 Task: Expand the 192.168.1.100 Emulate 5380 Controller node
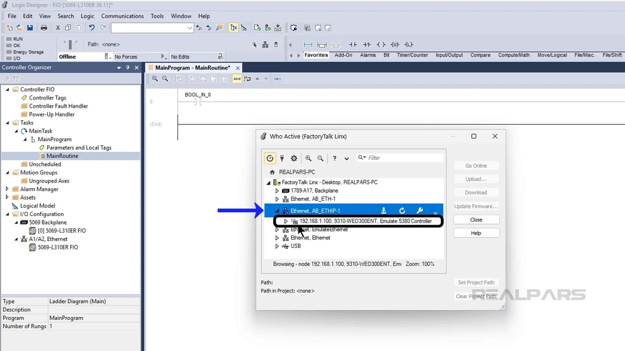pyautogui.click(x=286, y=221)
